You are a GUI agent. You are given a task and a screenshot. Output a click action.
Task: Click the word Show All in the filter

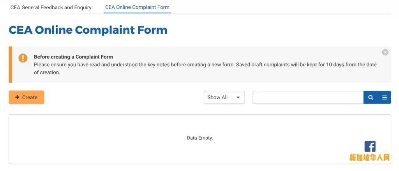(217, 97)
